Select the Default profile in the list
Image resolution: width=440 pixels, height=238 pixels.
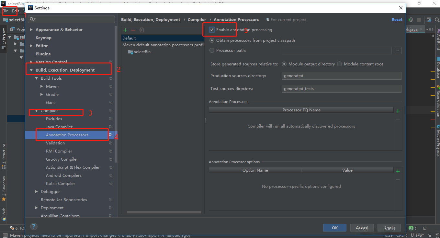(163, 38)
